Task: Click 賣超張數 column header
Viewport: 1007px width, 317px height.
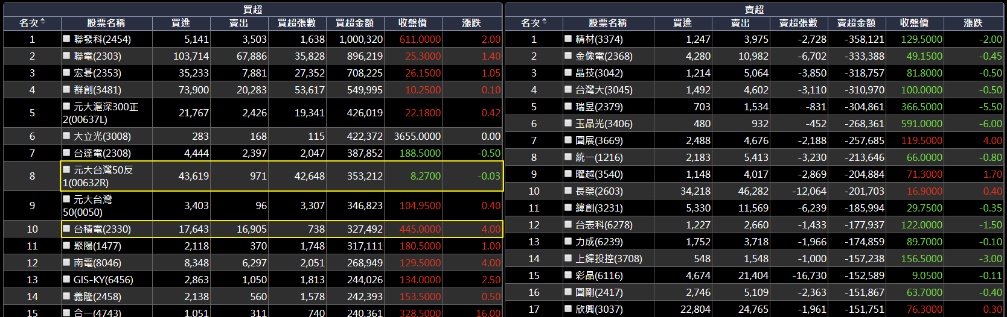Action: (799, 23)
